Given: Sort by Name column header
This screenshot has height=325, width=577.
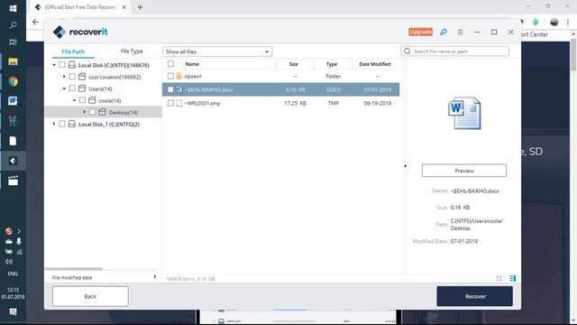Looking at the screenshot, I should coord(192,64).
